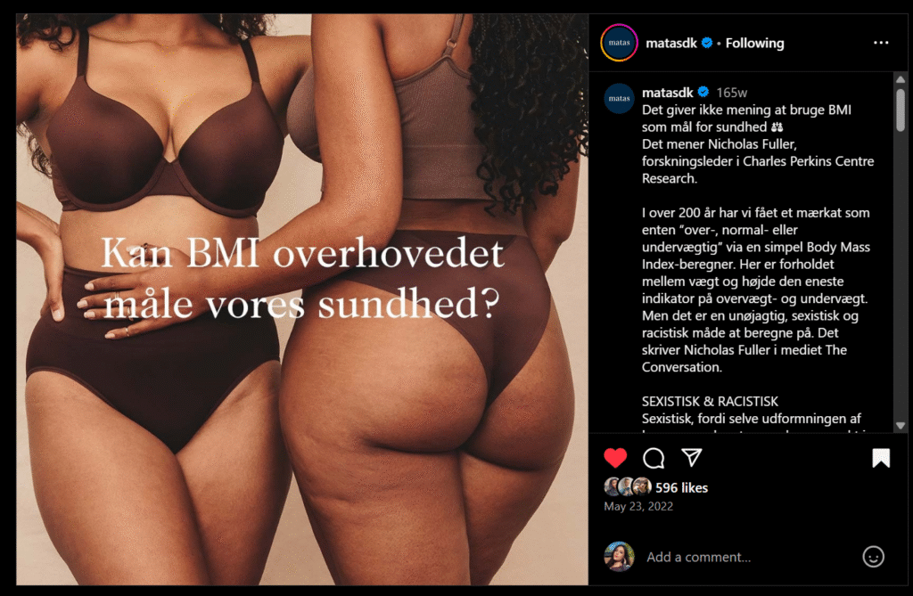
Task: Toggle the saved bookmark icon
Action: 881,458
